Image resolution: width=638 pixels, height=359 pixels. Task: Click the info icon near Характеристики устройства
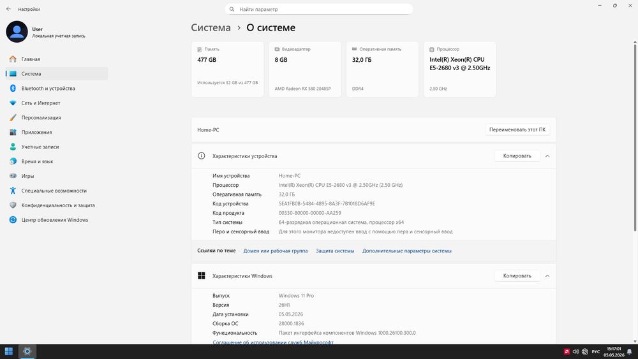[x=202, y=156]
